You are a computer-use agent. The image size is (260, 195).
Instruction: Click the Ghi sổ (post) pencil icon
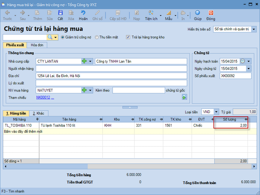97,13
